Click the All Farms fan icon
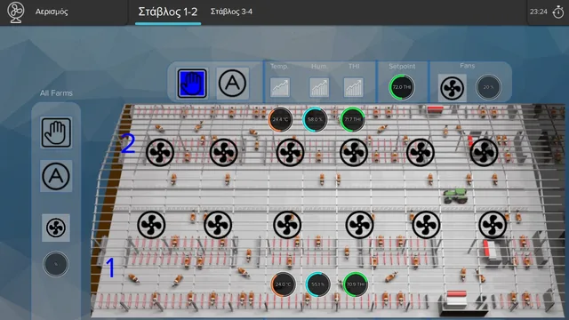The image size is (569, 320). [x=56, y=228]
